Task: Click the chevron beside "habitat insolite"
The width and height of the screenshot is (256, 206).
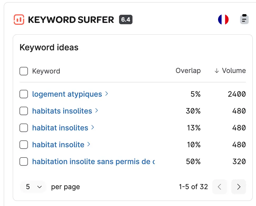Action: coord(89,145)
